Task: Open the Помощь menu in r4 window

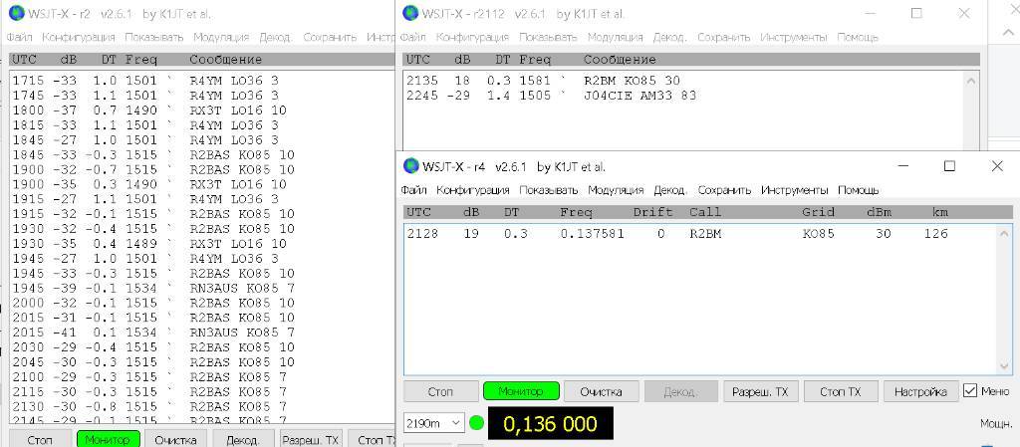Action: [858, 189]
